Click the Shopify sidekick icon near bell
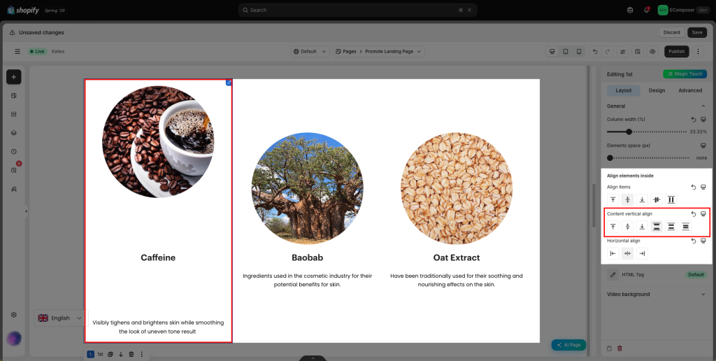The image size is (716, 361). click(x=630, y=10)
